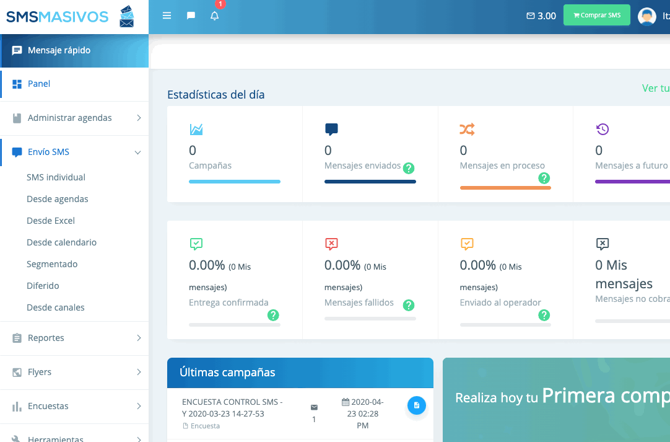The image size is (670, 442).
Task: Click the Reportes clipboard icon
Action: pos(17,338)
